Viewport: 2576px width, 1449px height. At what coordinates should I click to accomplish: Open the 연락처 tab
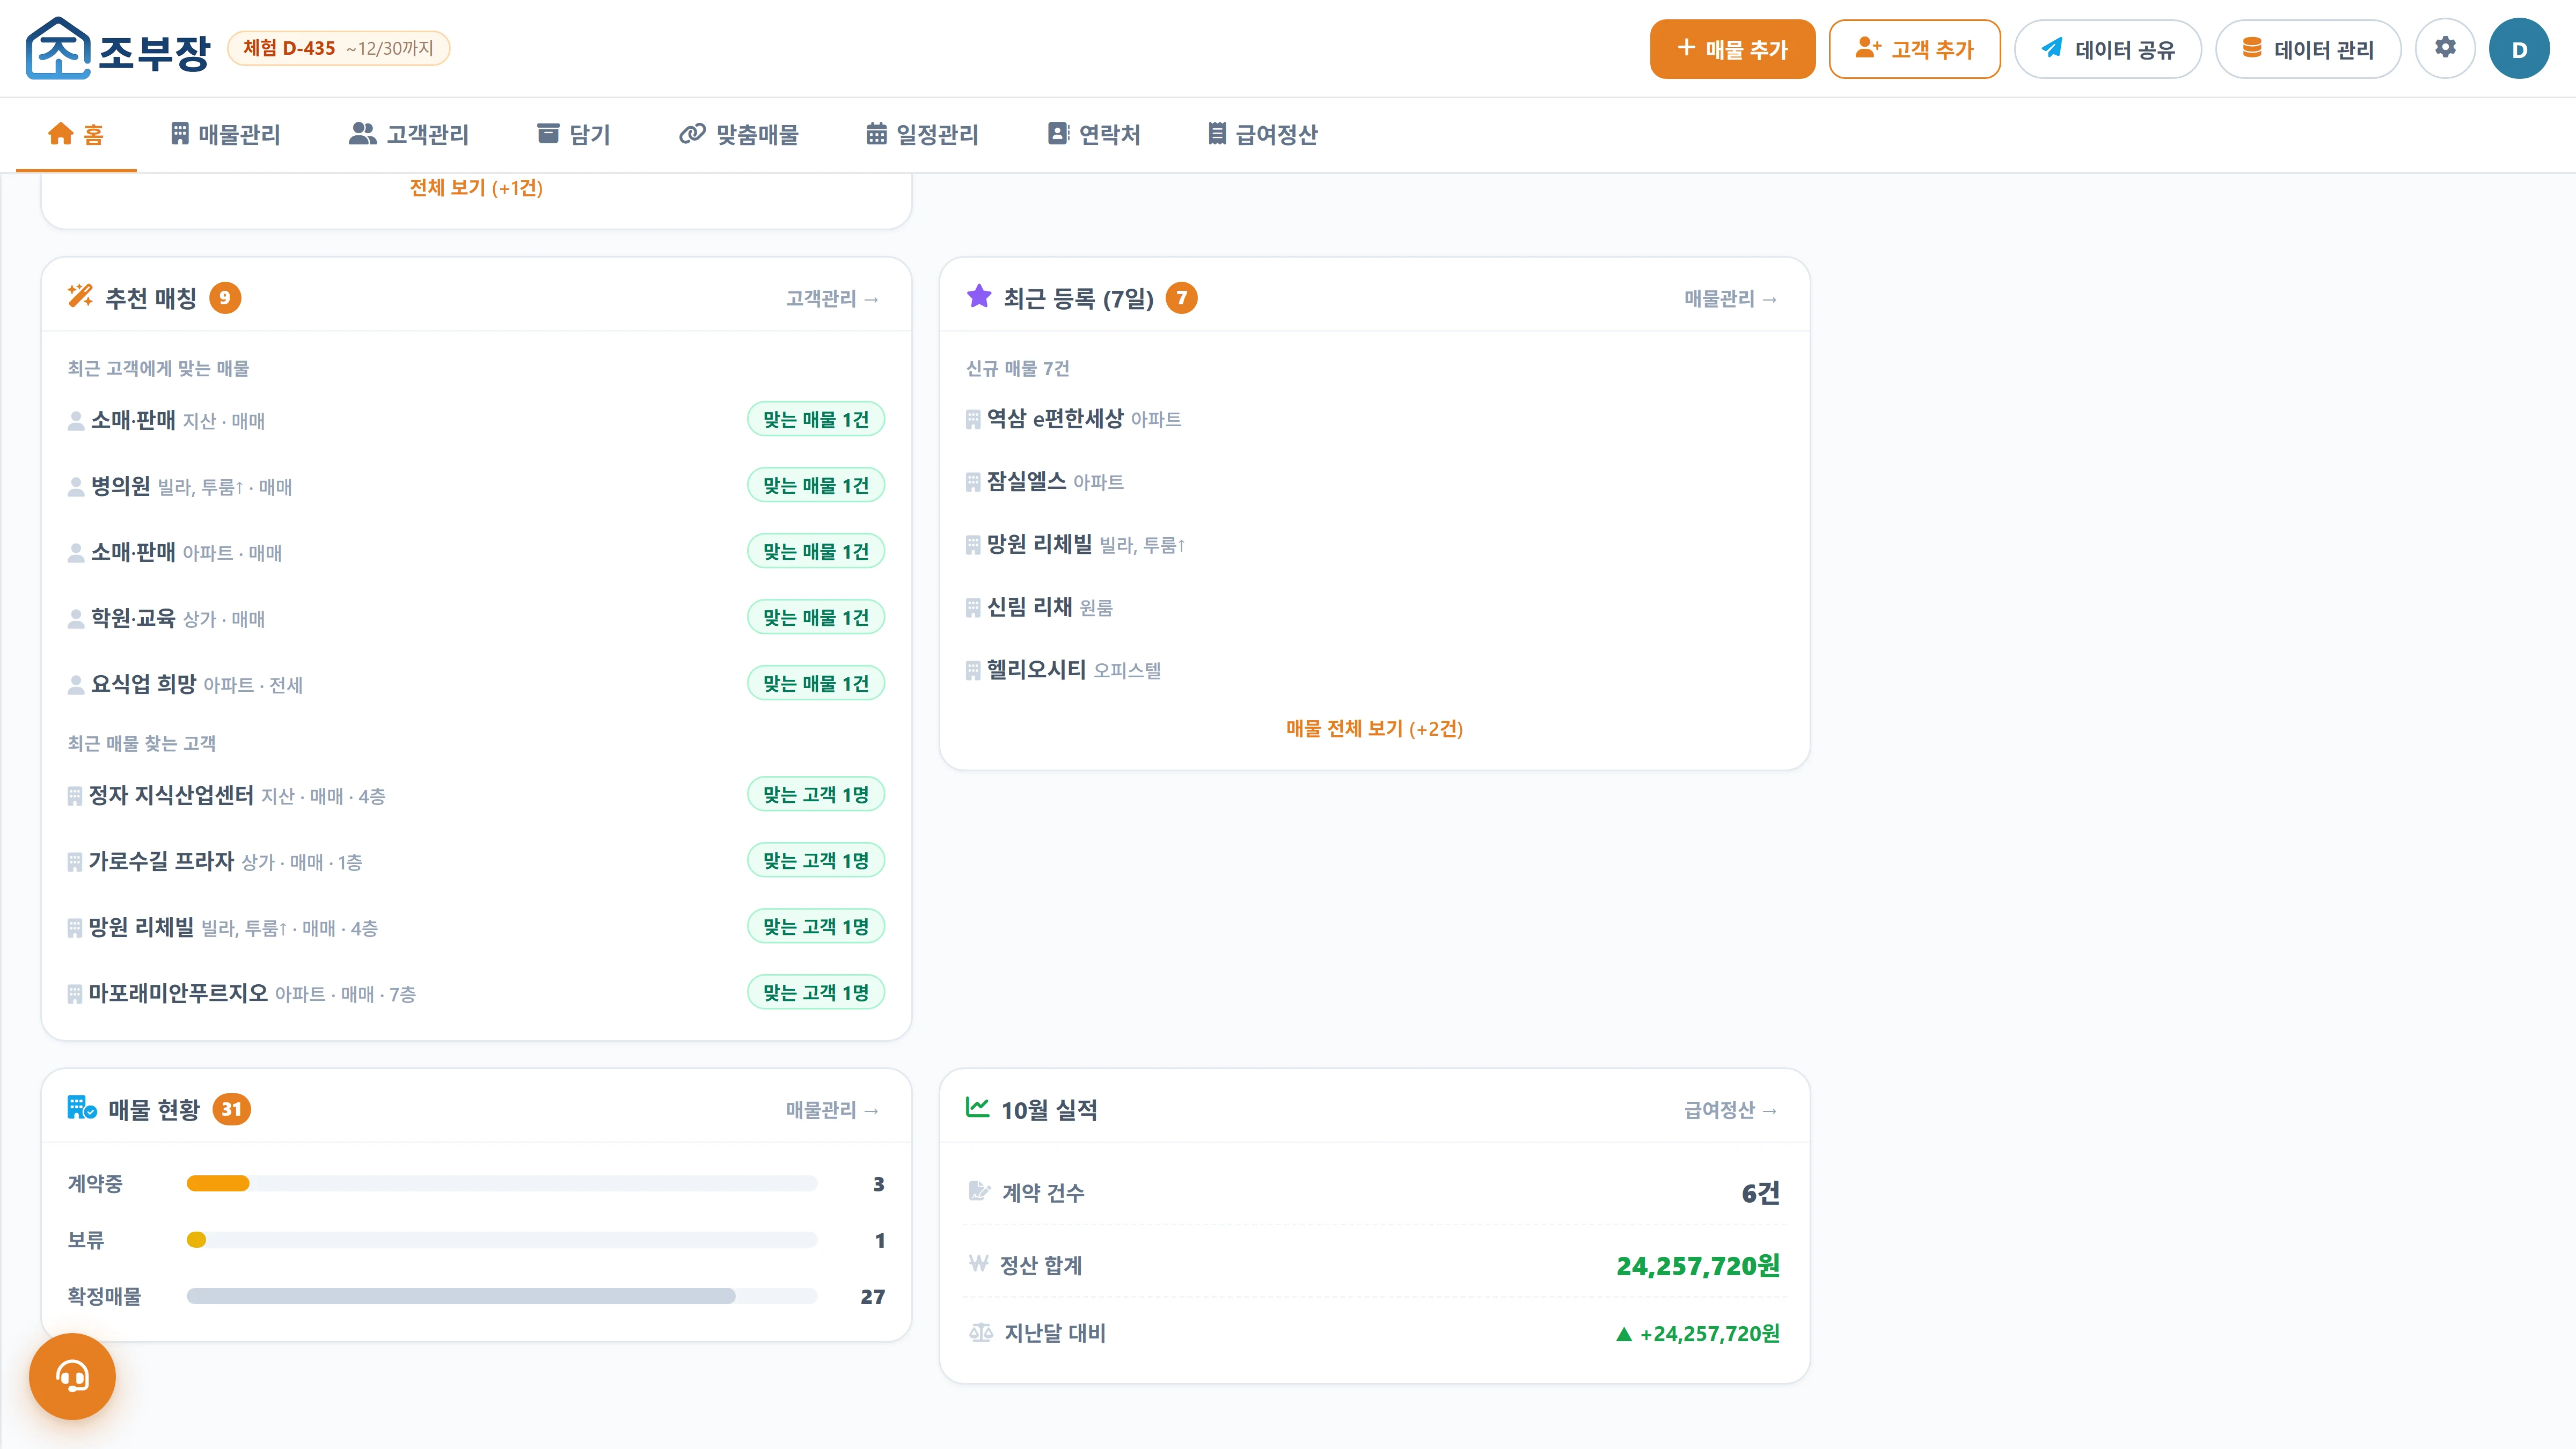pos(1093,134)
